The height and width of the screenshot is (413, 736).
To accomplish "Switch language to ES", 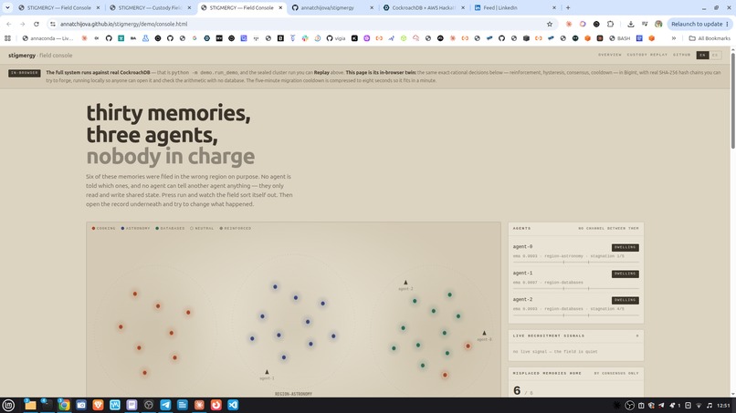I will (x=715, y=56).
